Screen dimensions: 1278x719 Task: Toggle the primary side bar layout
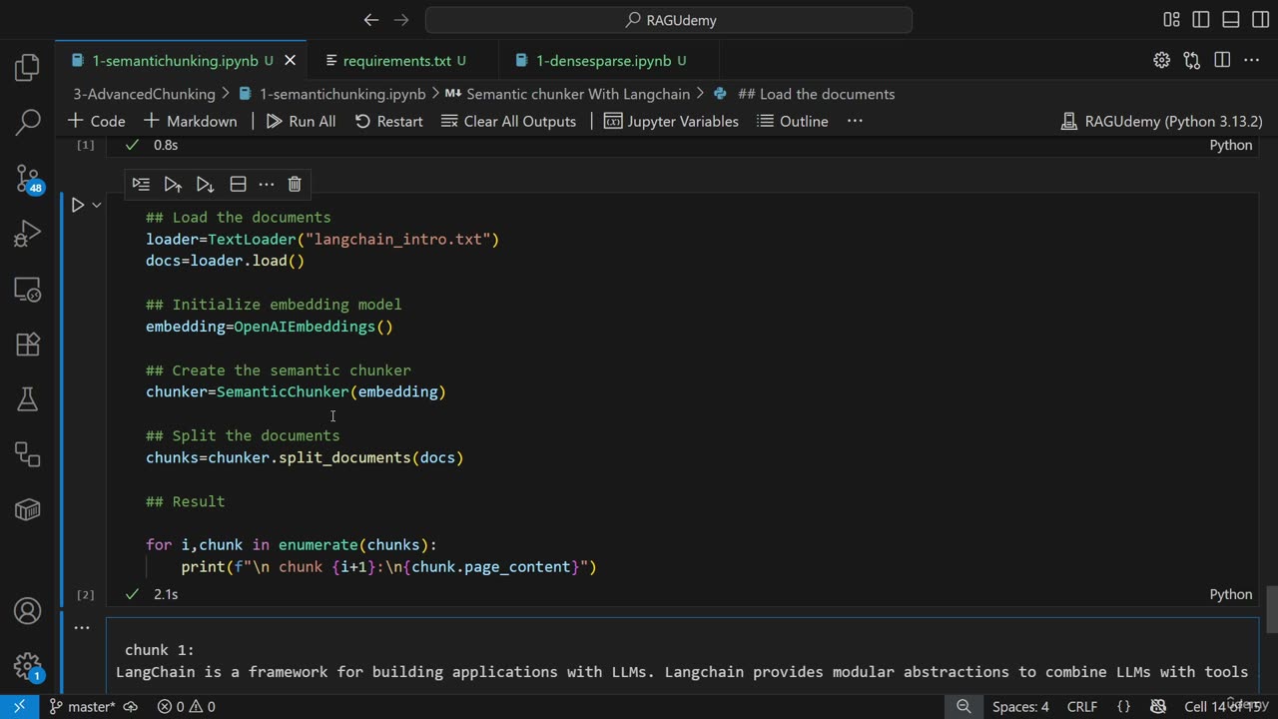tap(1201, 20)
